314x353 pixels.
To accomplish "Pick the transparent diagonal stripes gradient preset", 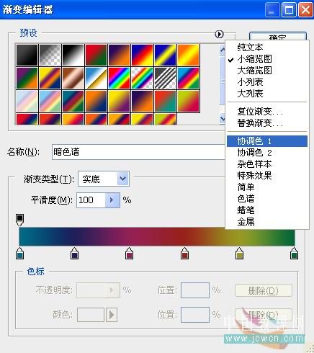I will [166, 78].
